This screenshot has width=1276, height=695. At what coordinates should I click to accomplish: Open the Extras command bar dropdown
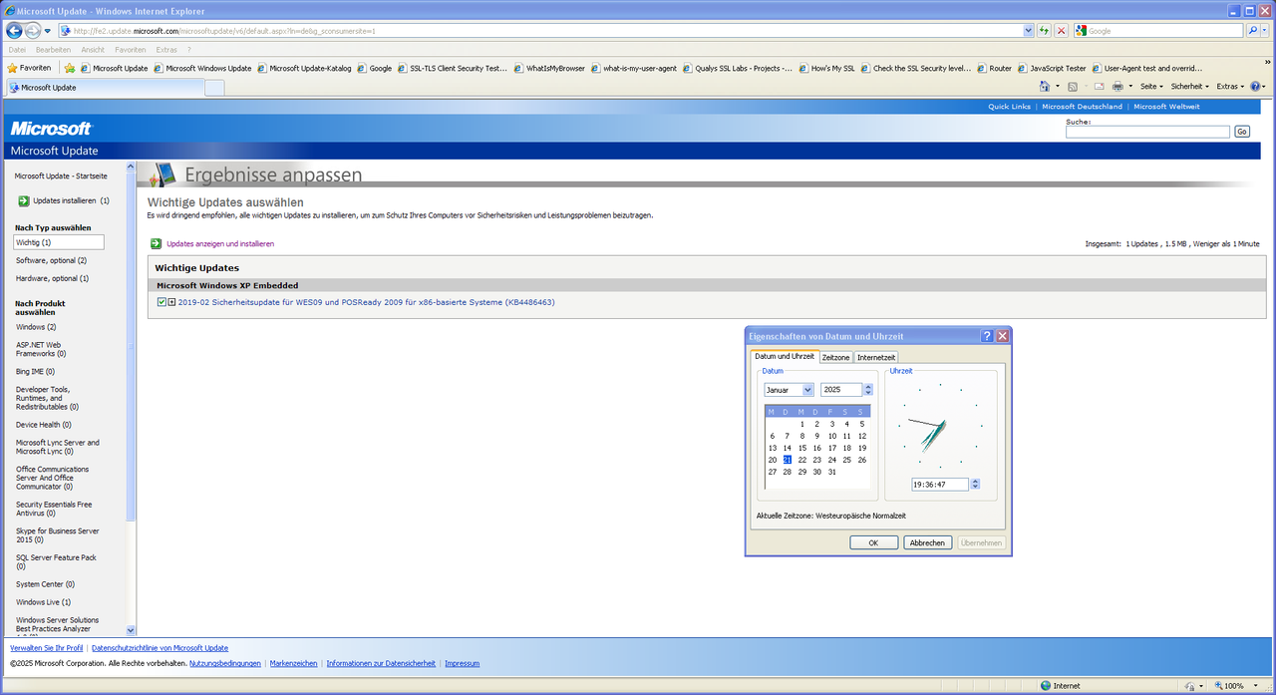coord(1230,87)
